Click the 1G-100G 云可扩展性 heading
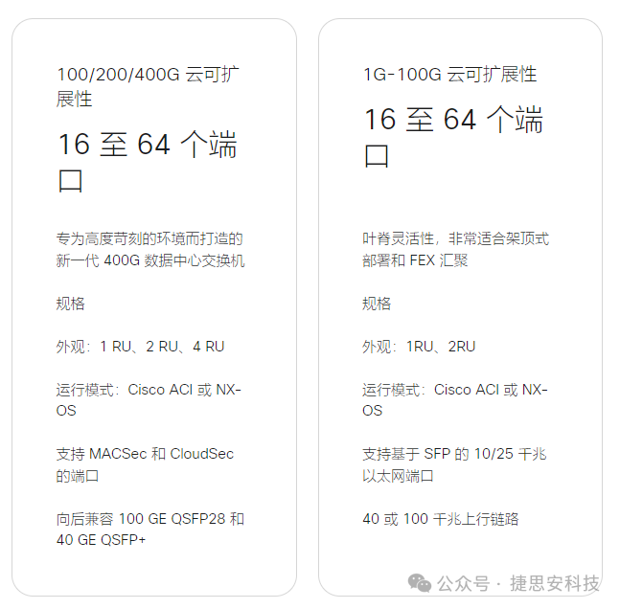Screen dimensions: 620x609 point(449,75)
